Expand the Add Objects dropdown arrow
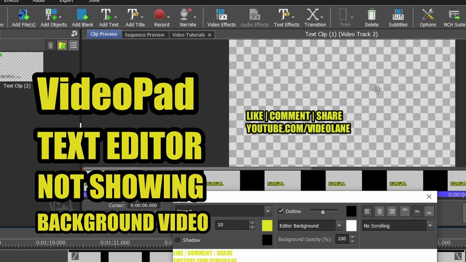Viewport: 466px width, 262px height. [60, 17]
